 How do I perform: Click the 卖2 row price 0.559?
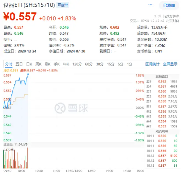click(x=162, y=96)
